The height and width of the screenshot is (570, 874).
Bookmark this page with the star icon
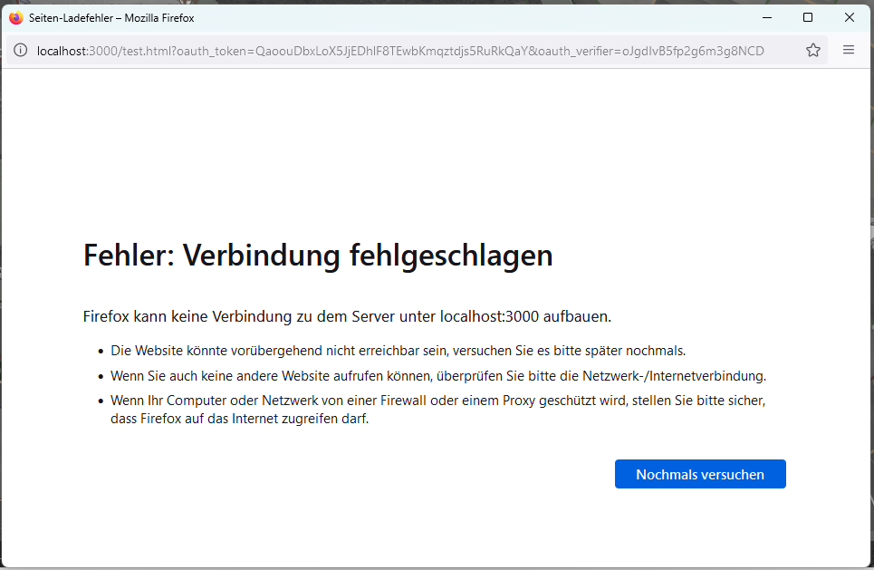click(812, 50)
